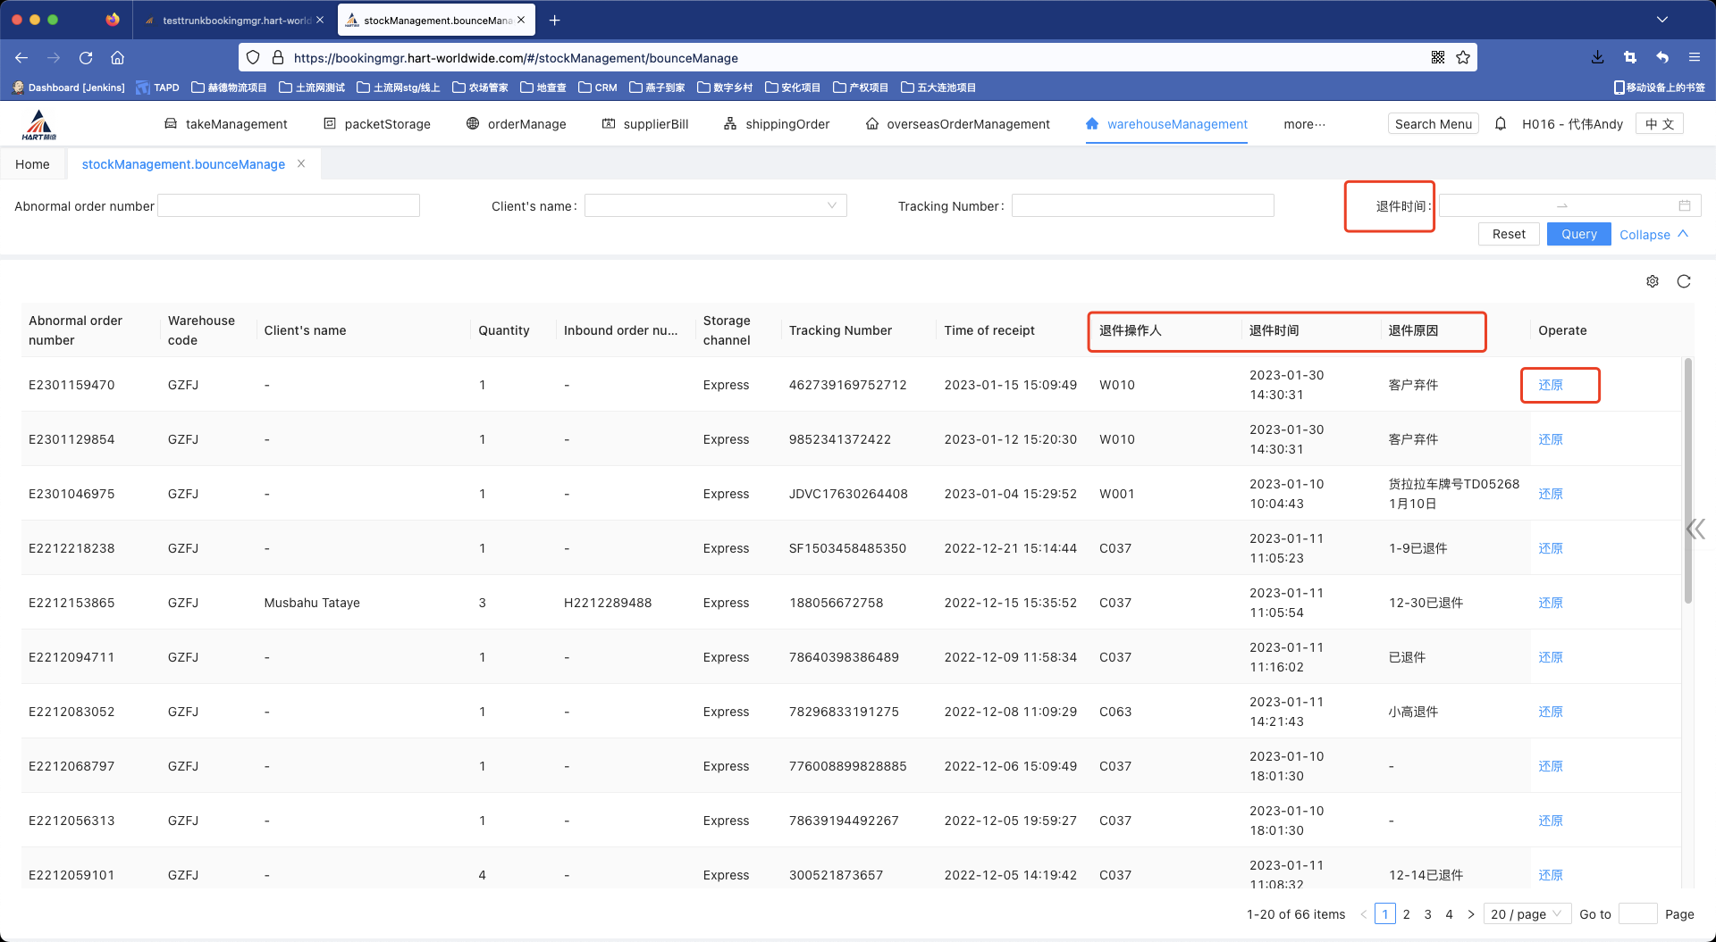Screen dimensions: 1716x942
Task: Switch to the Home tab
Action: (x=32, y=164)
